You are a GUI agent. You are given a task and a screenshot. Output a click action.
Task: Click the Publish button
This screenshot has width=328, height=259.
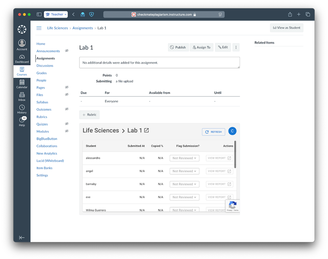[178, 47]
